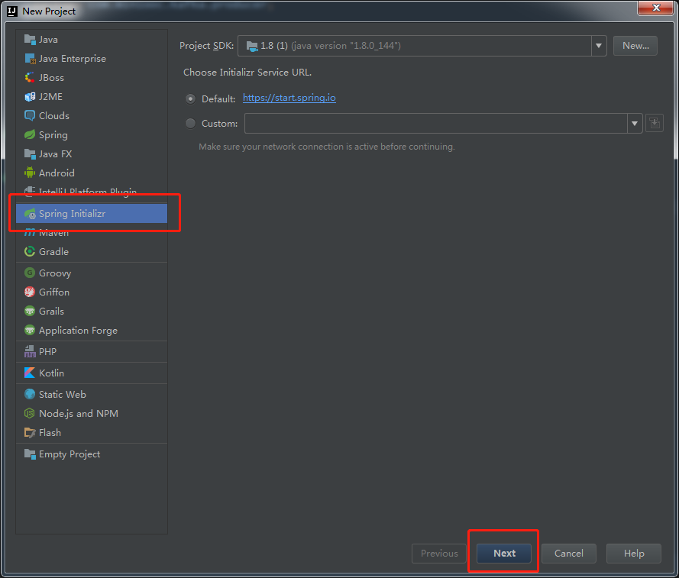Select the Kotlin logo icon
Image resolution: width=679 pixels, height=578 pixels.
coord(30,373)
